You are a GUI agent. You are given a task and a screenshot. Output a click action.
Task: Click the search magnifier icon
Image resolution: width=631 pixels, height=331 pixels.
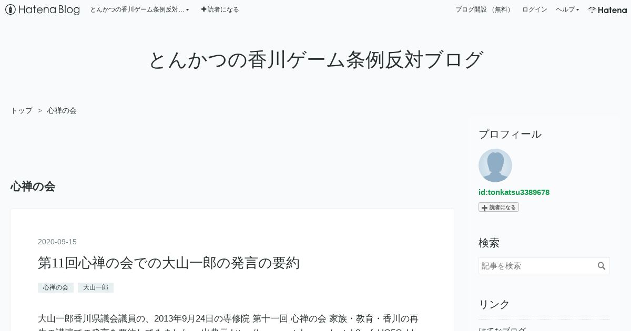[x=602, y=266]
